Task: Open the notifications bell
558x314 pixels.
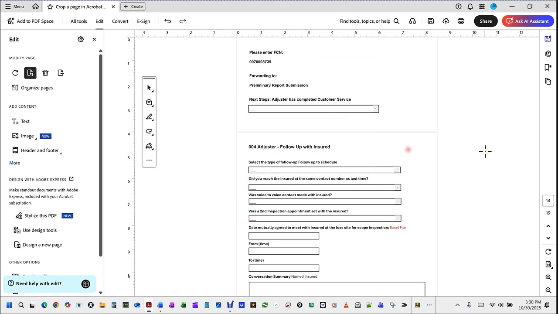Action: tap(470, 7)
